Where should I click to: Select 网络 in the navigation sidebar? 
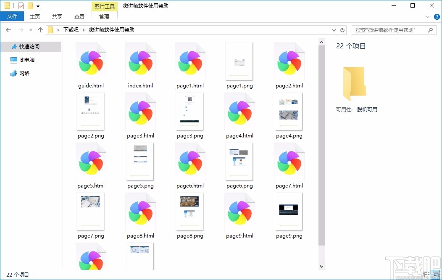[23, 73]
